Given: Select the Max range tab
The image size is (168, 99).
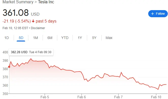Looking at the screenshot, I should click(x=109, y=38).
